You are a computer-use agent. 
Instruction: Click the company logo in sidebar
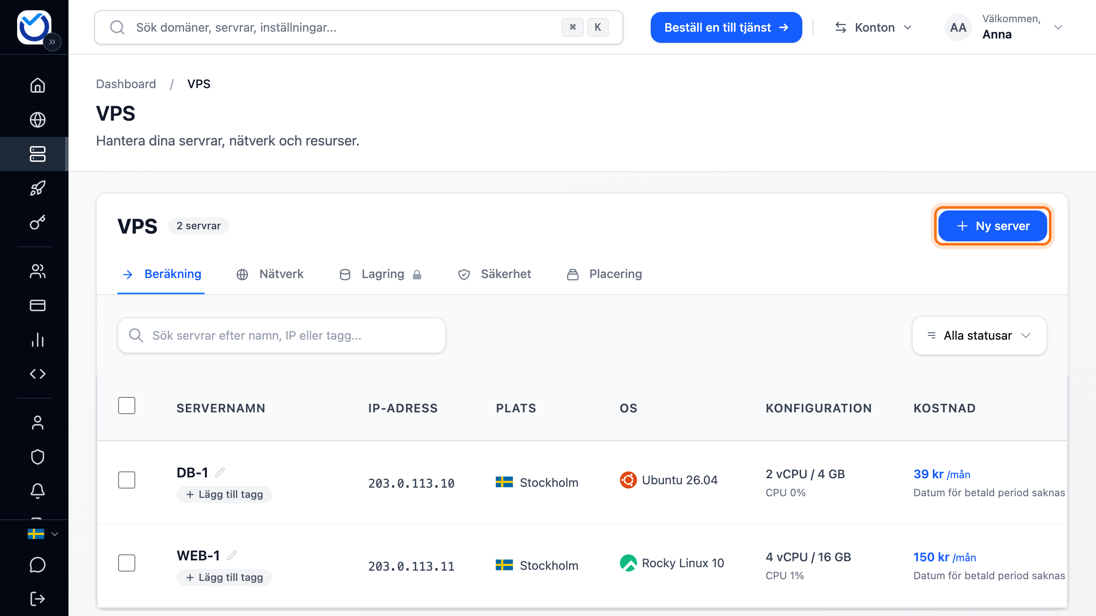(34, 27)
